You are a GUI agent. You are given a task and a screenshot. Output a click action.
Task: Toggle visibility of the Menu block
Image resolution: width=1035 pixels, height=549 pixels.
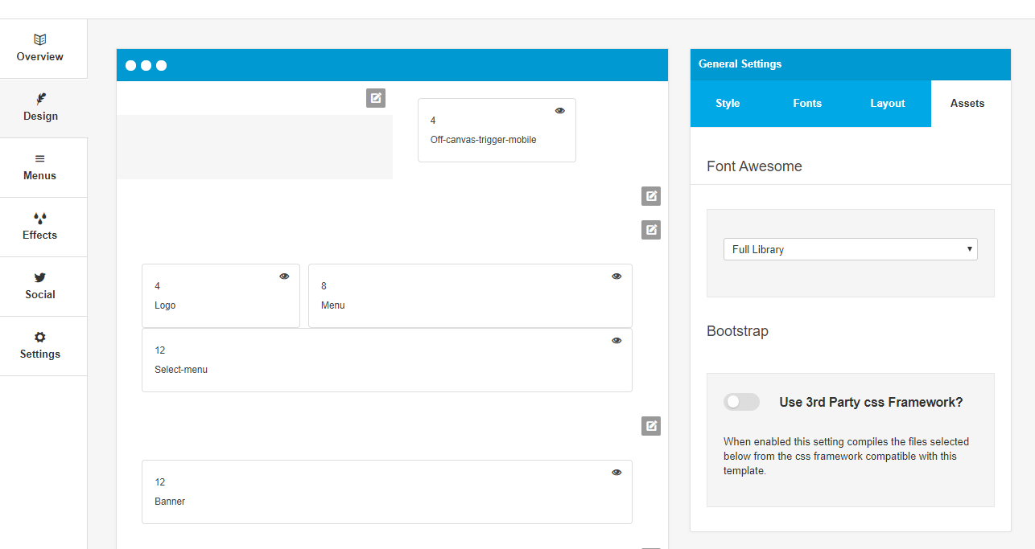(616, 277)
